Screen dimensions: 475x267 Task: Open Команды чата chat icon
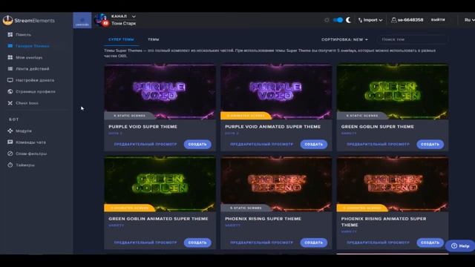coord(10,142)
